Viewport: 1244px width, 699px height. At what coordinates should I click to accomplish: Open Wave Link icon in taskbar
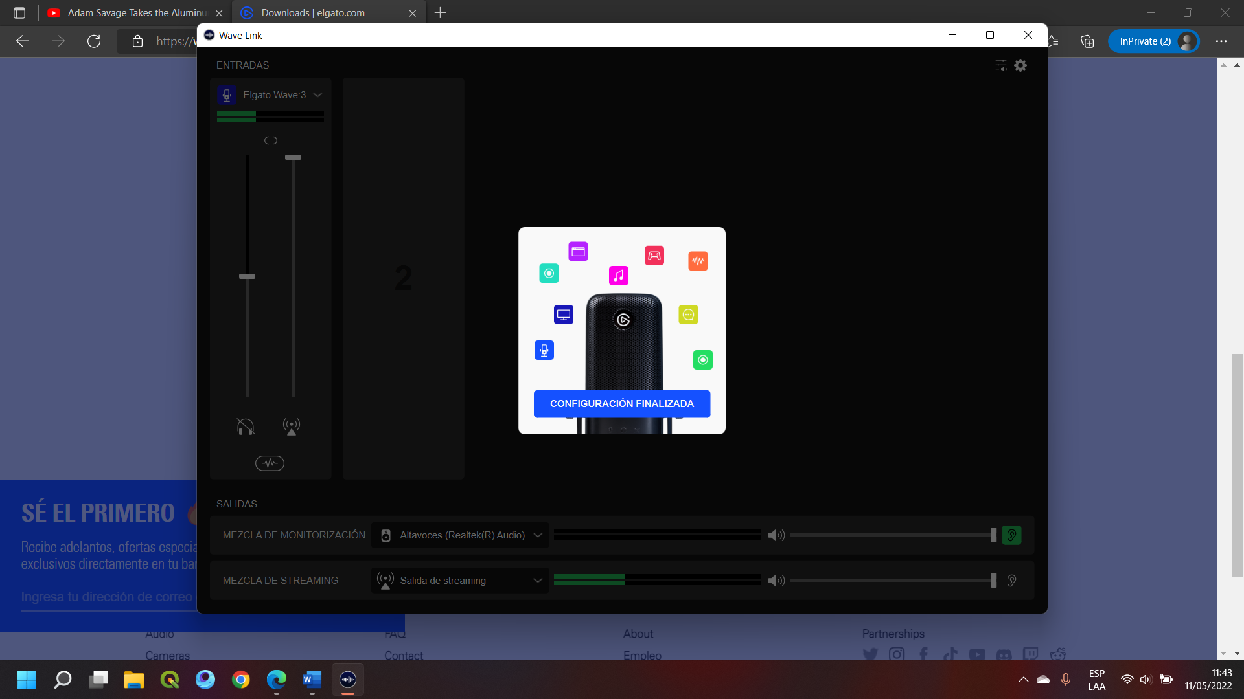[x=348, y=680]
